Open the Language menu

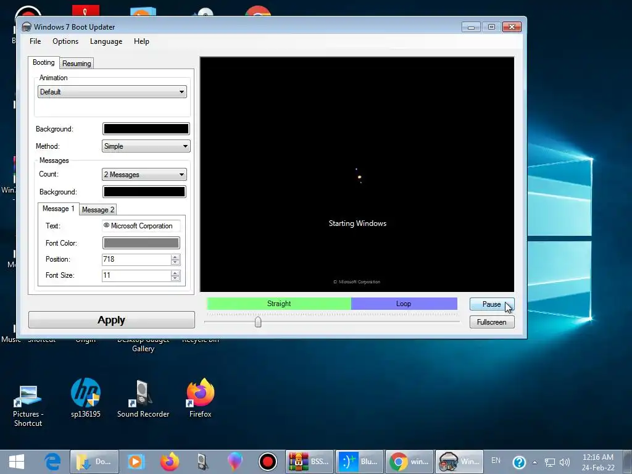[106, 41]
